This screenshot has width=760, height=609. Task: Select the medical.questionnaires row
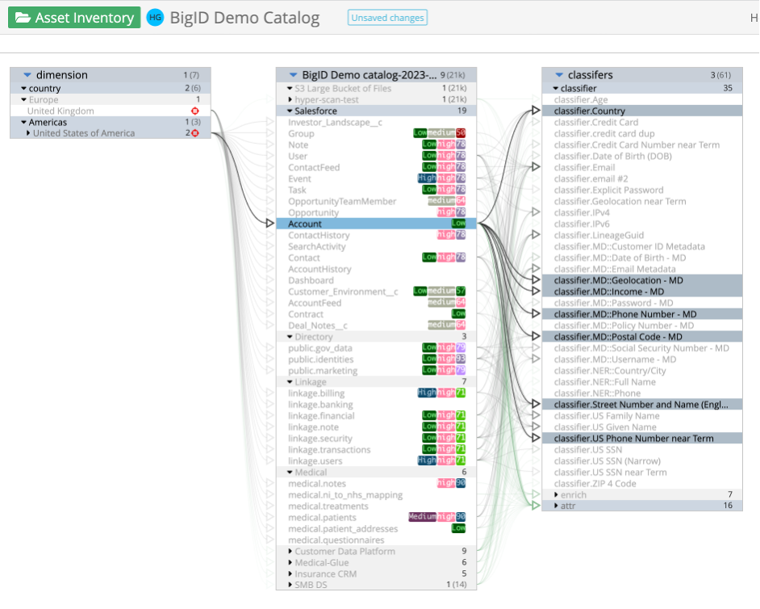pos(376,540)
